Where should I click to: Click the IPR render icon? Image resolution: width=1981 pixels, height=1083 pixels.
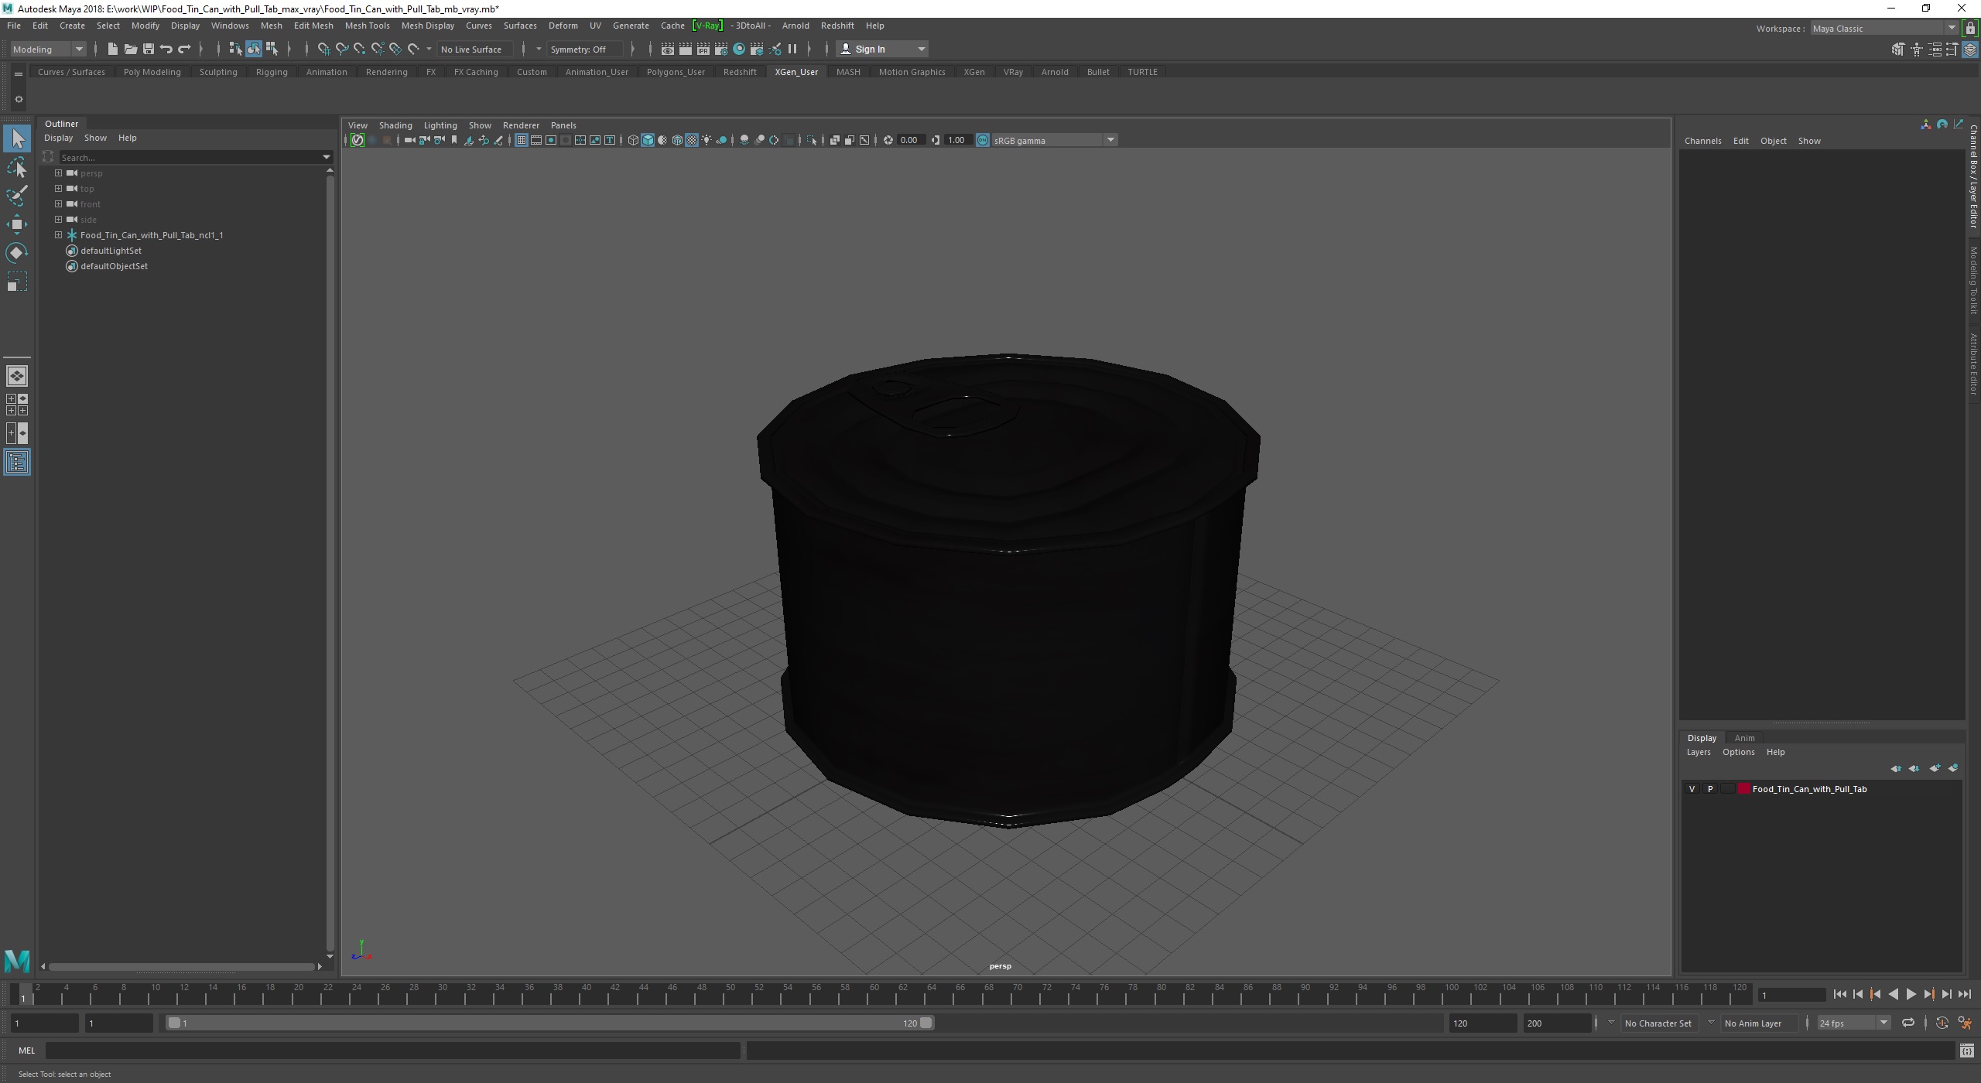coord(703,49)
